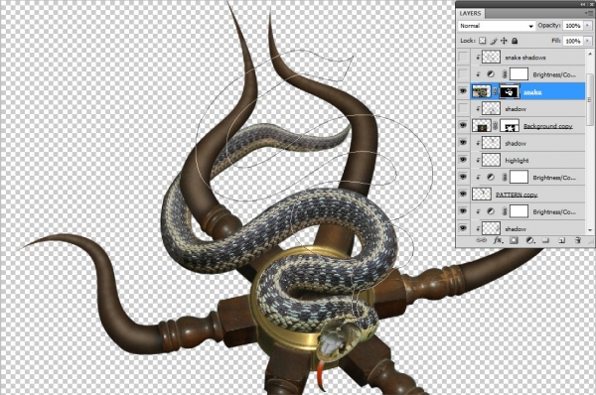
Task: Click Background copy mask link icon
Action: tap(496, 126)
